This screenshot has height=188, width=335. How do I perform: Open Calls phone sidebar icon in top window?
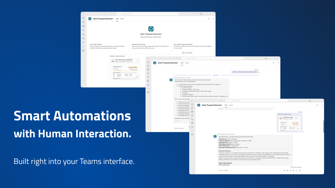point(83,34)
